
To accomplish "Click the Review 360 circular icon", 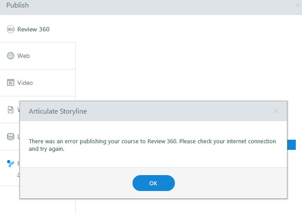I will point(11,30).
